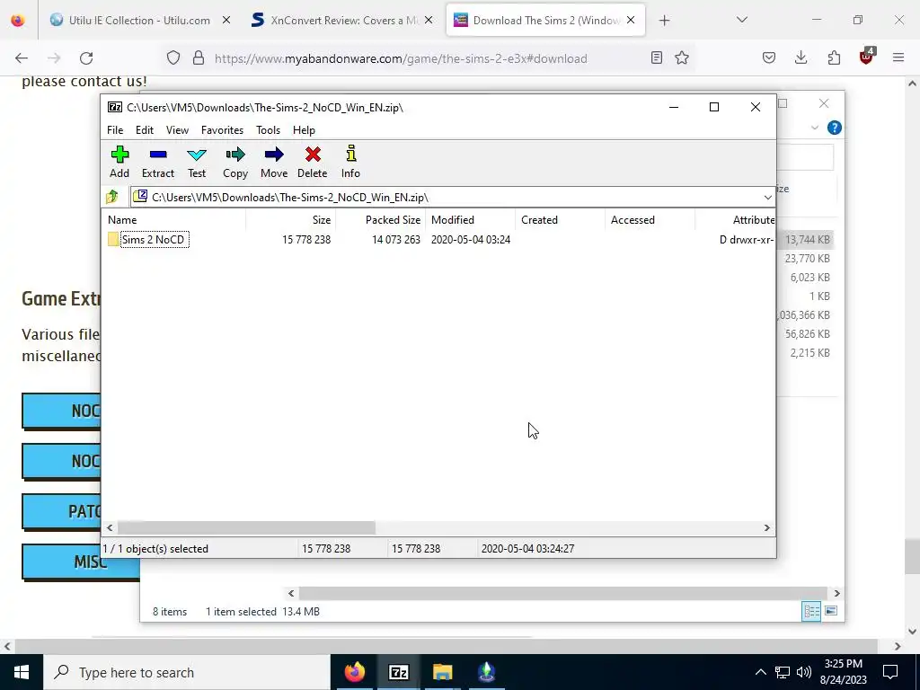Open the 7-Zip View menu
Viewport: 920px width, 690px height.
(x=177, y=130)
